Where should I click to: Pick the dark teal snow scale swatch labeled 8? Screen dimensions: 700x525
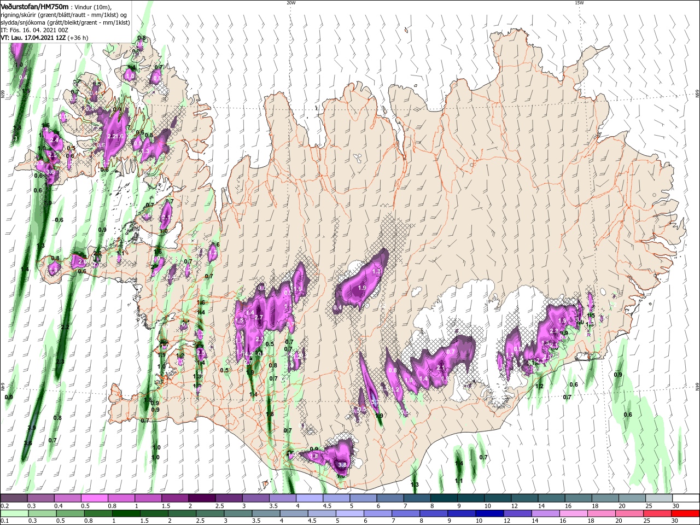click(x=444, y=498)
